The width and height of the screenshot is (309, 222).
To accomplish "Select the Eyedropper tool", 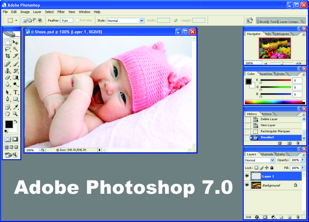I will click(15, 107).
